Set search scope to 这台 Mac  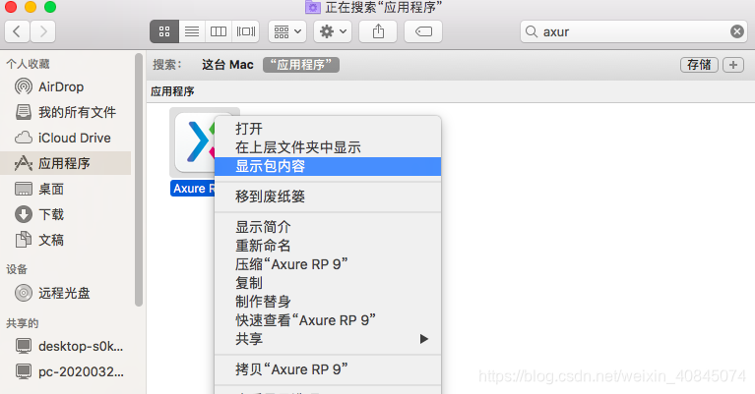pos(227,65)
